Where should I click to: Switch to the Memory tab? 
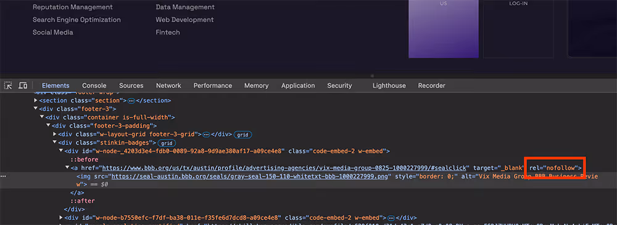coord(256,85)
